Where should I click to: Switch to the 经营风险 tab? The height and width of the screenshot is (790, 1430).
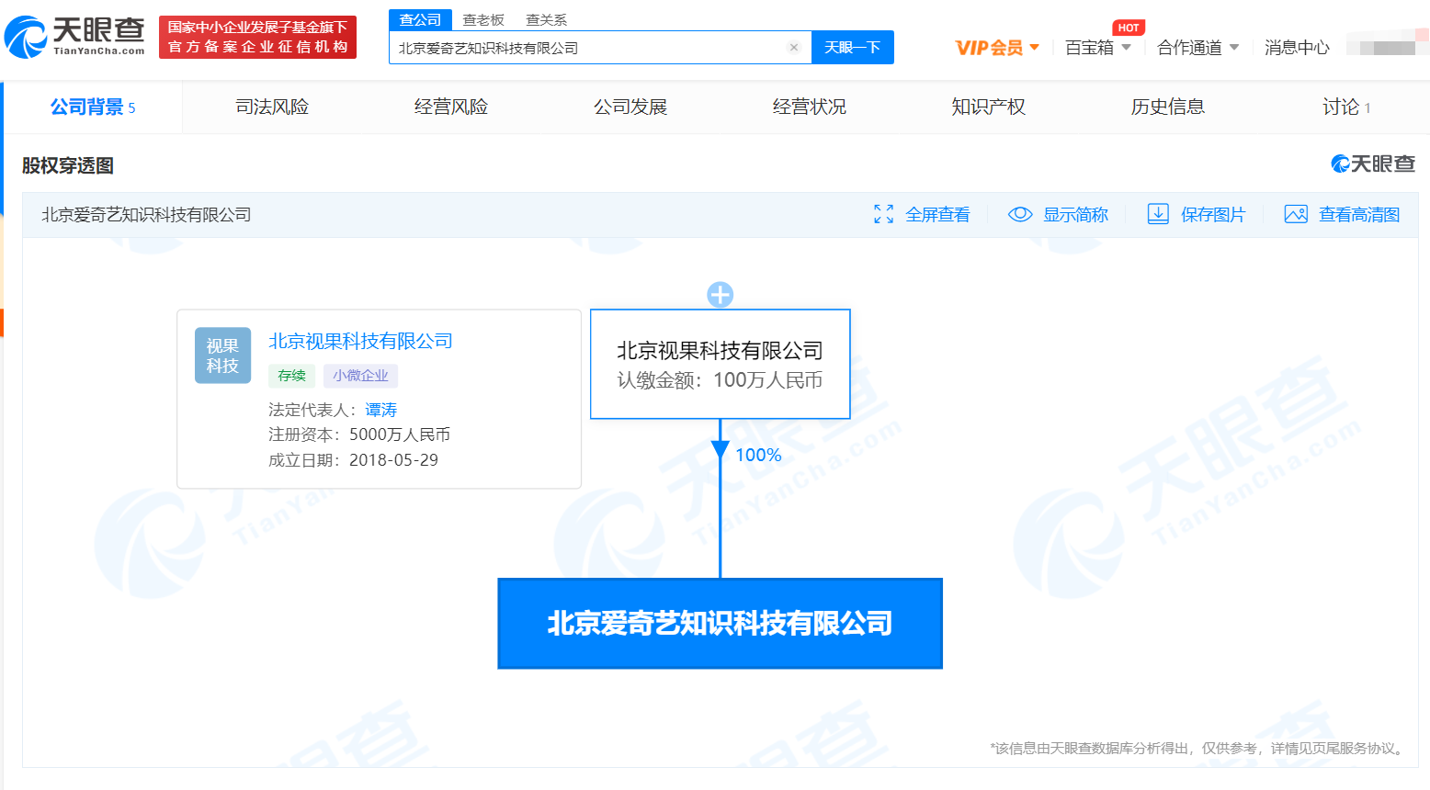[x=451, y=107]
